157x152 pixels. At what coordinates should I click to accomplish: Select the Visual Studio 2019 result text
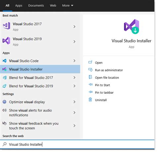[x=27, y=39]
